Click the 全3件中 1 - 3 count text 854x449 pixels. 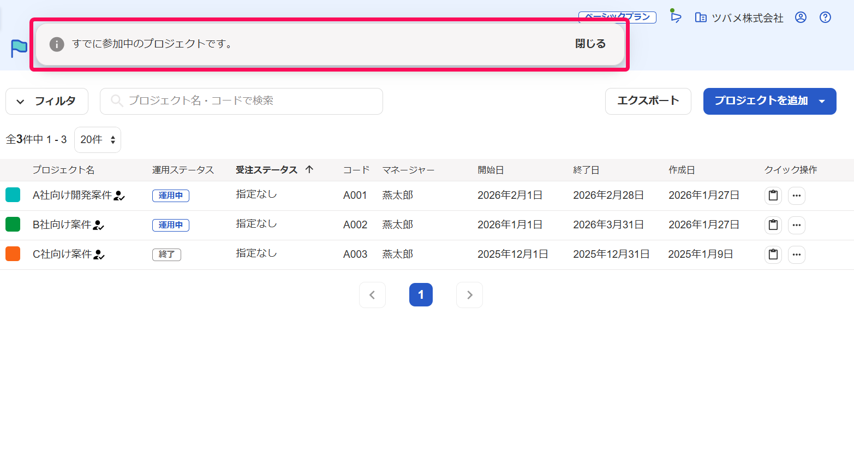pos(36,140)
